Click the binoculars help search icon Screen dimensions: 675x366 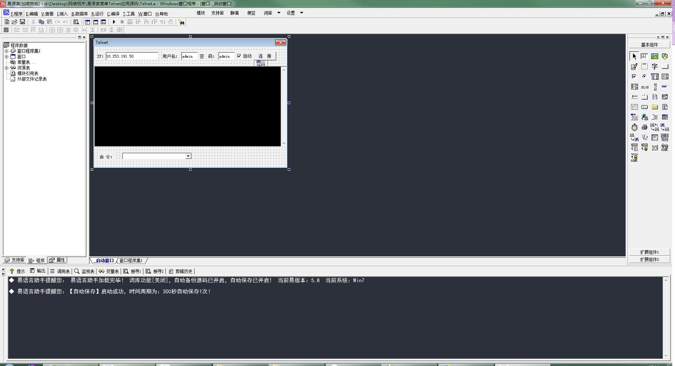pos(181,22)
